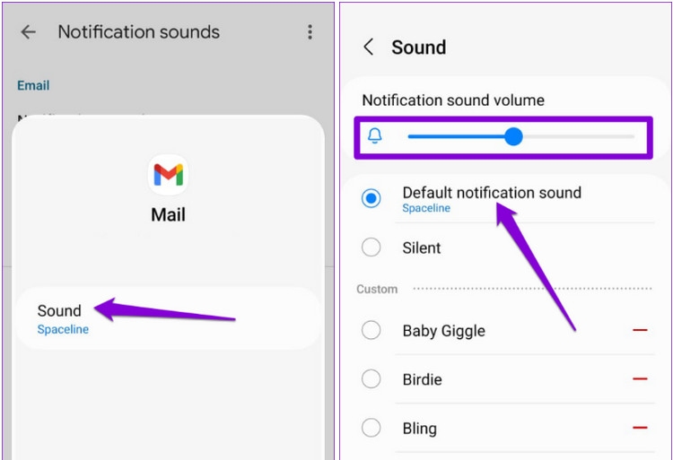Go back from the Sound screen
The height and width of the screenshot is (460, 673).
click(x=368, y=47)
